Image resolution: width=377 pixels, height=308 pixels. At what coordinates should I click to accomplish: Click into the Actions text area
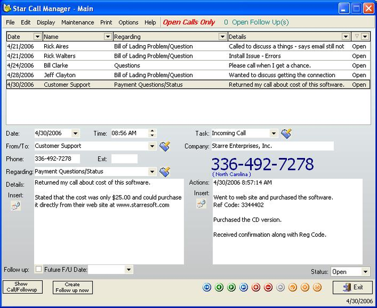pyautogui.click(x=287, y=221)
